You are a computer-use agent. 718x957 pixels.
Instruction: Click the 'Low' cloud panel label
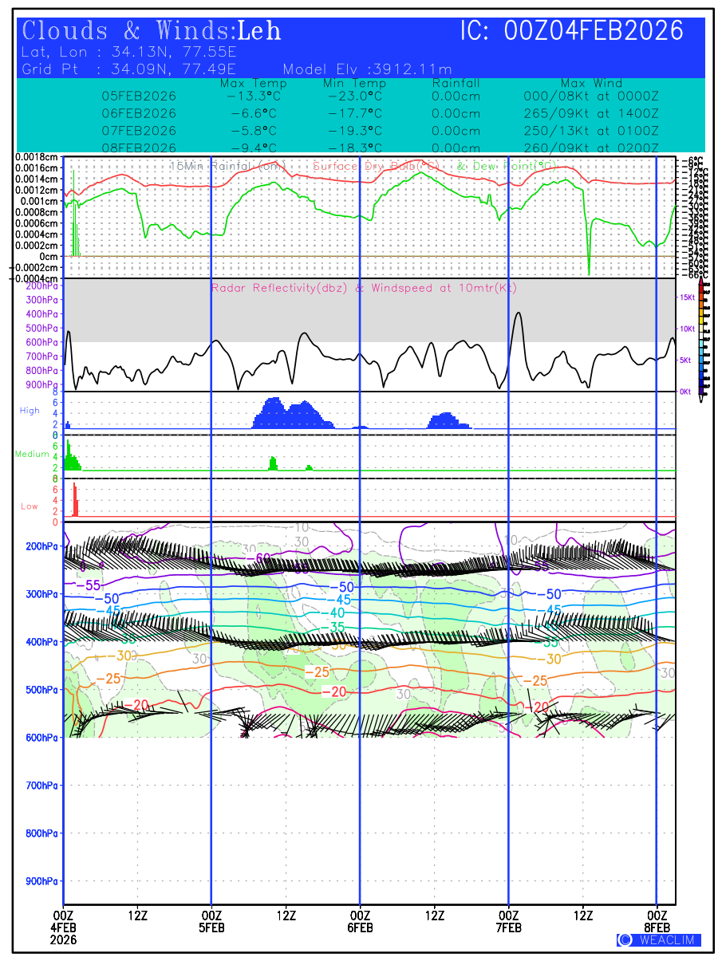coord(30,506)
